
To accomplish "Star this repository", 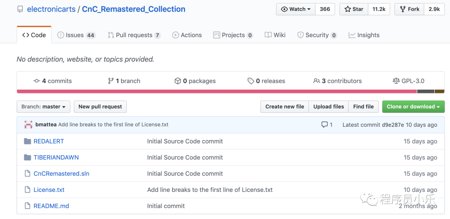I will tap(354, 9).
